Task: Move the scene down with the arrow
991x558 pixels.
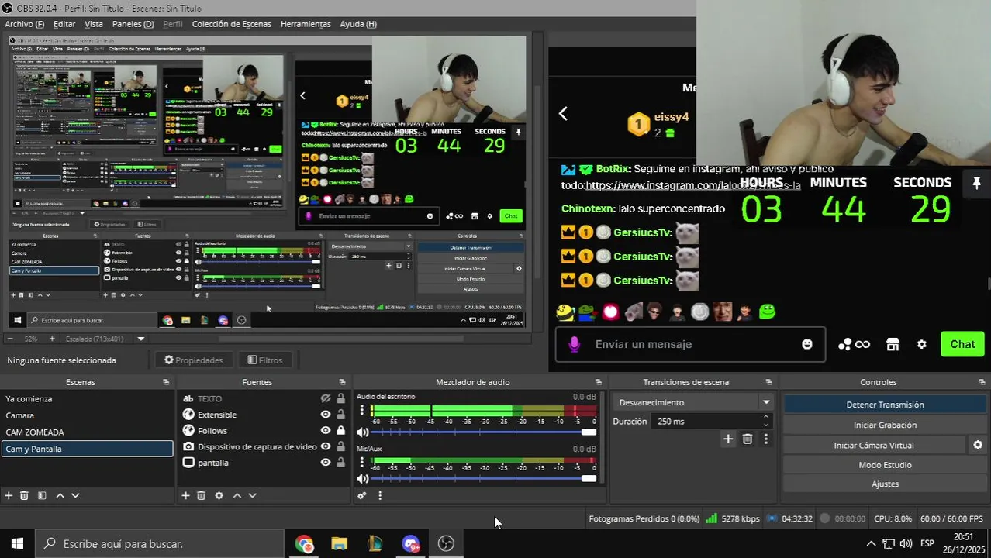Action: (x=75, y=495)
